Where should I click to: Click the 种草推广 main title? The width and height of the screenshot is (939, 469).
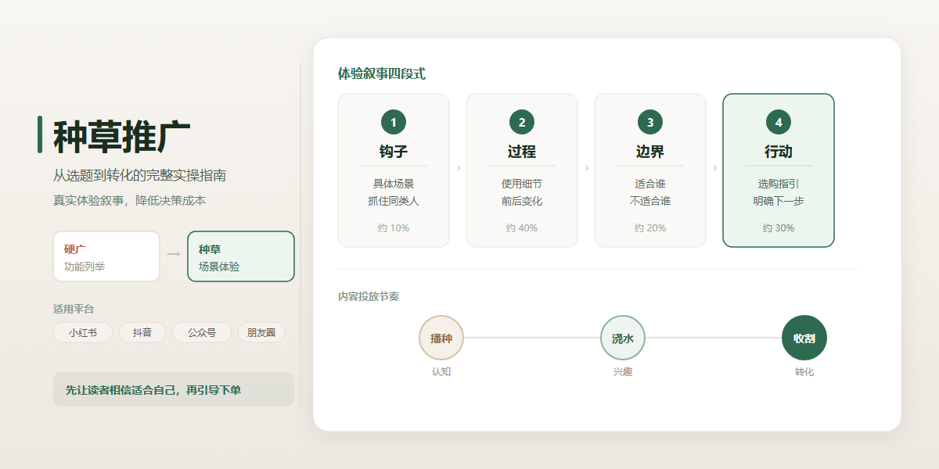pos(122,137)
